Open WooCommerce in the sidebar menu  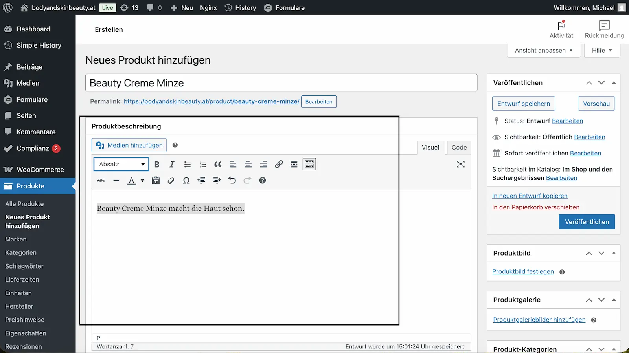[40, 170]
